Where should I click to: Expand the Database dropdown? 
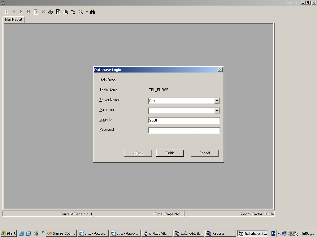217,111
